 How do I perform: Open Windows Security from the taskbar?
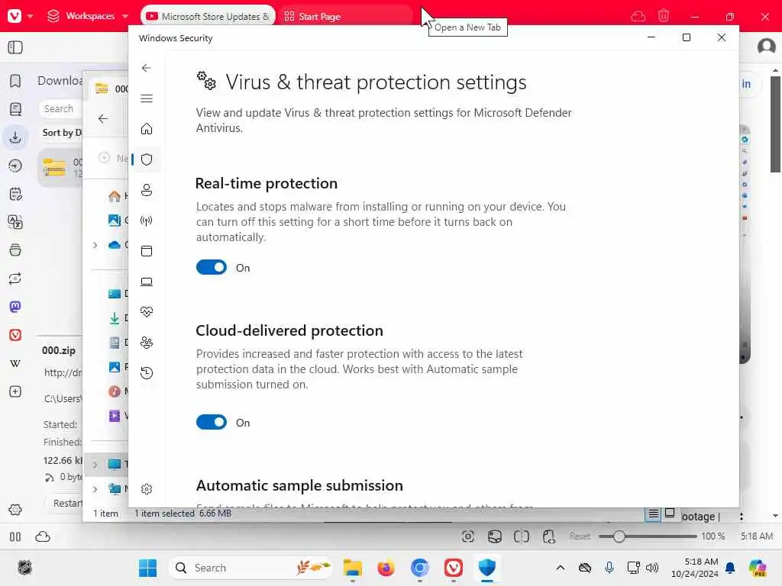(486, 568)
